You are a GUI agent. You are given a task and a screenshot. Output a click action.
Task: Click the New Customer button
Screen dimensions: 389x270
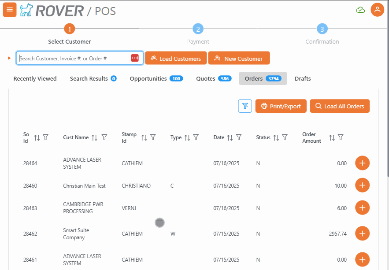[239, 58]
